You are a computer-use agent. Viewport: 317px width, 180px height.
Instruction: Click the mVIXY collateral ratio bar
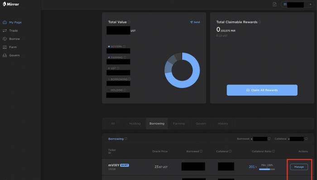(267, 169)
